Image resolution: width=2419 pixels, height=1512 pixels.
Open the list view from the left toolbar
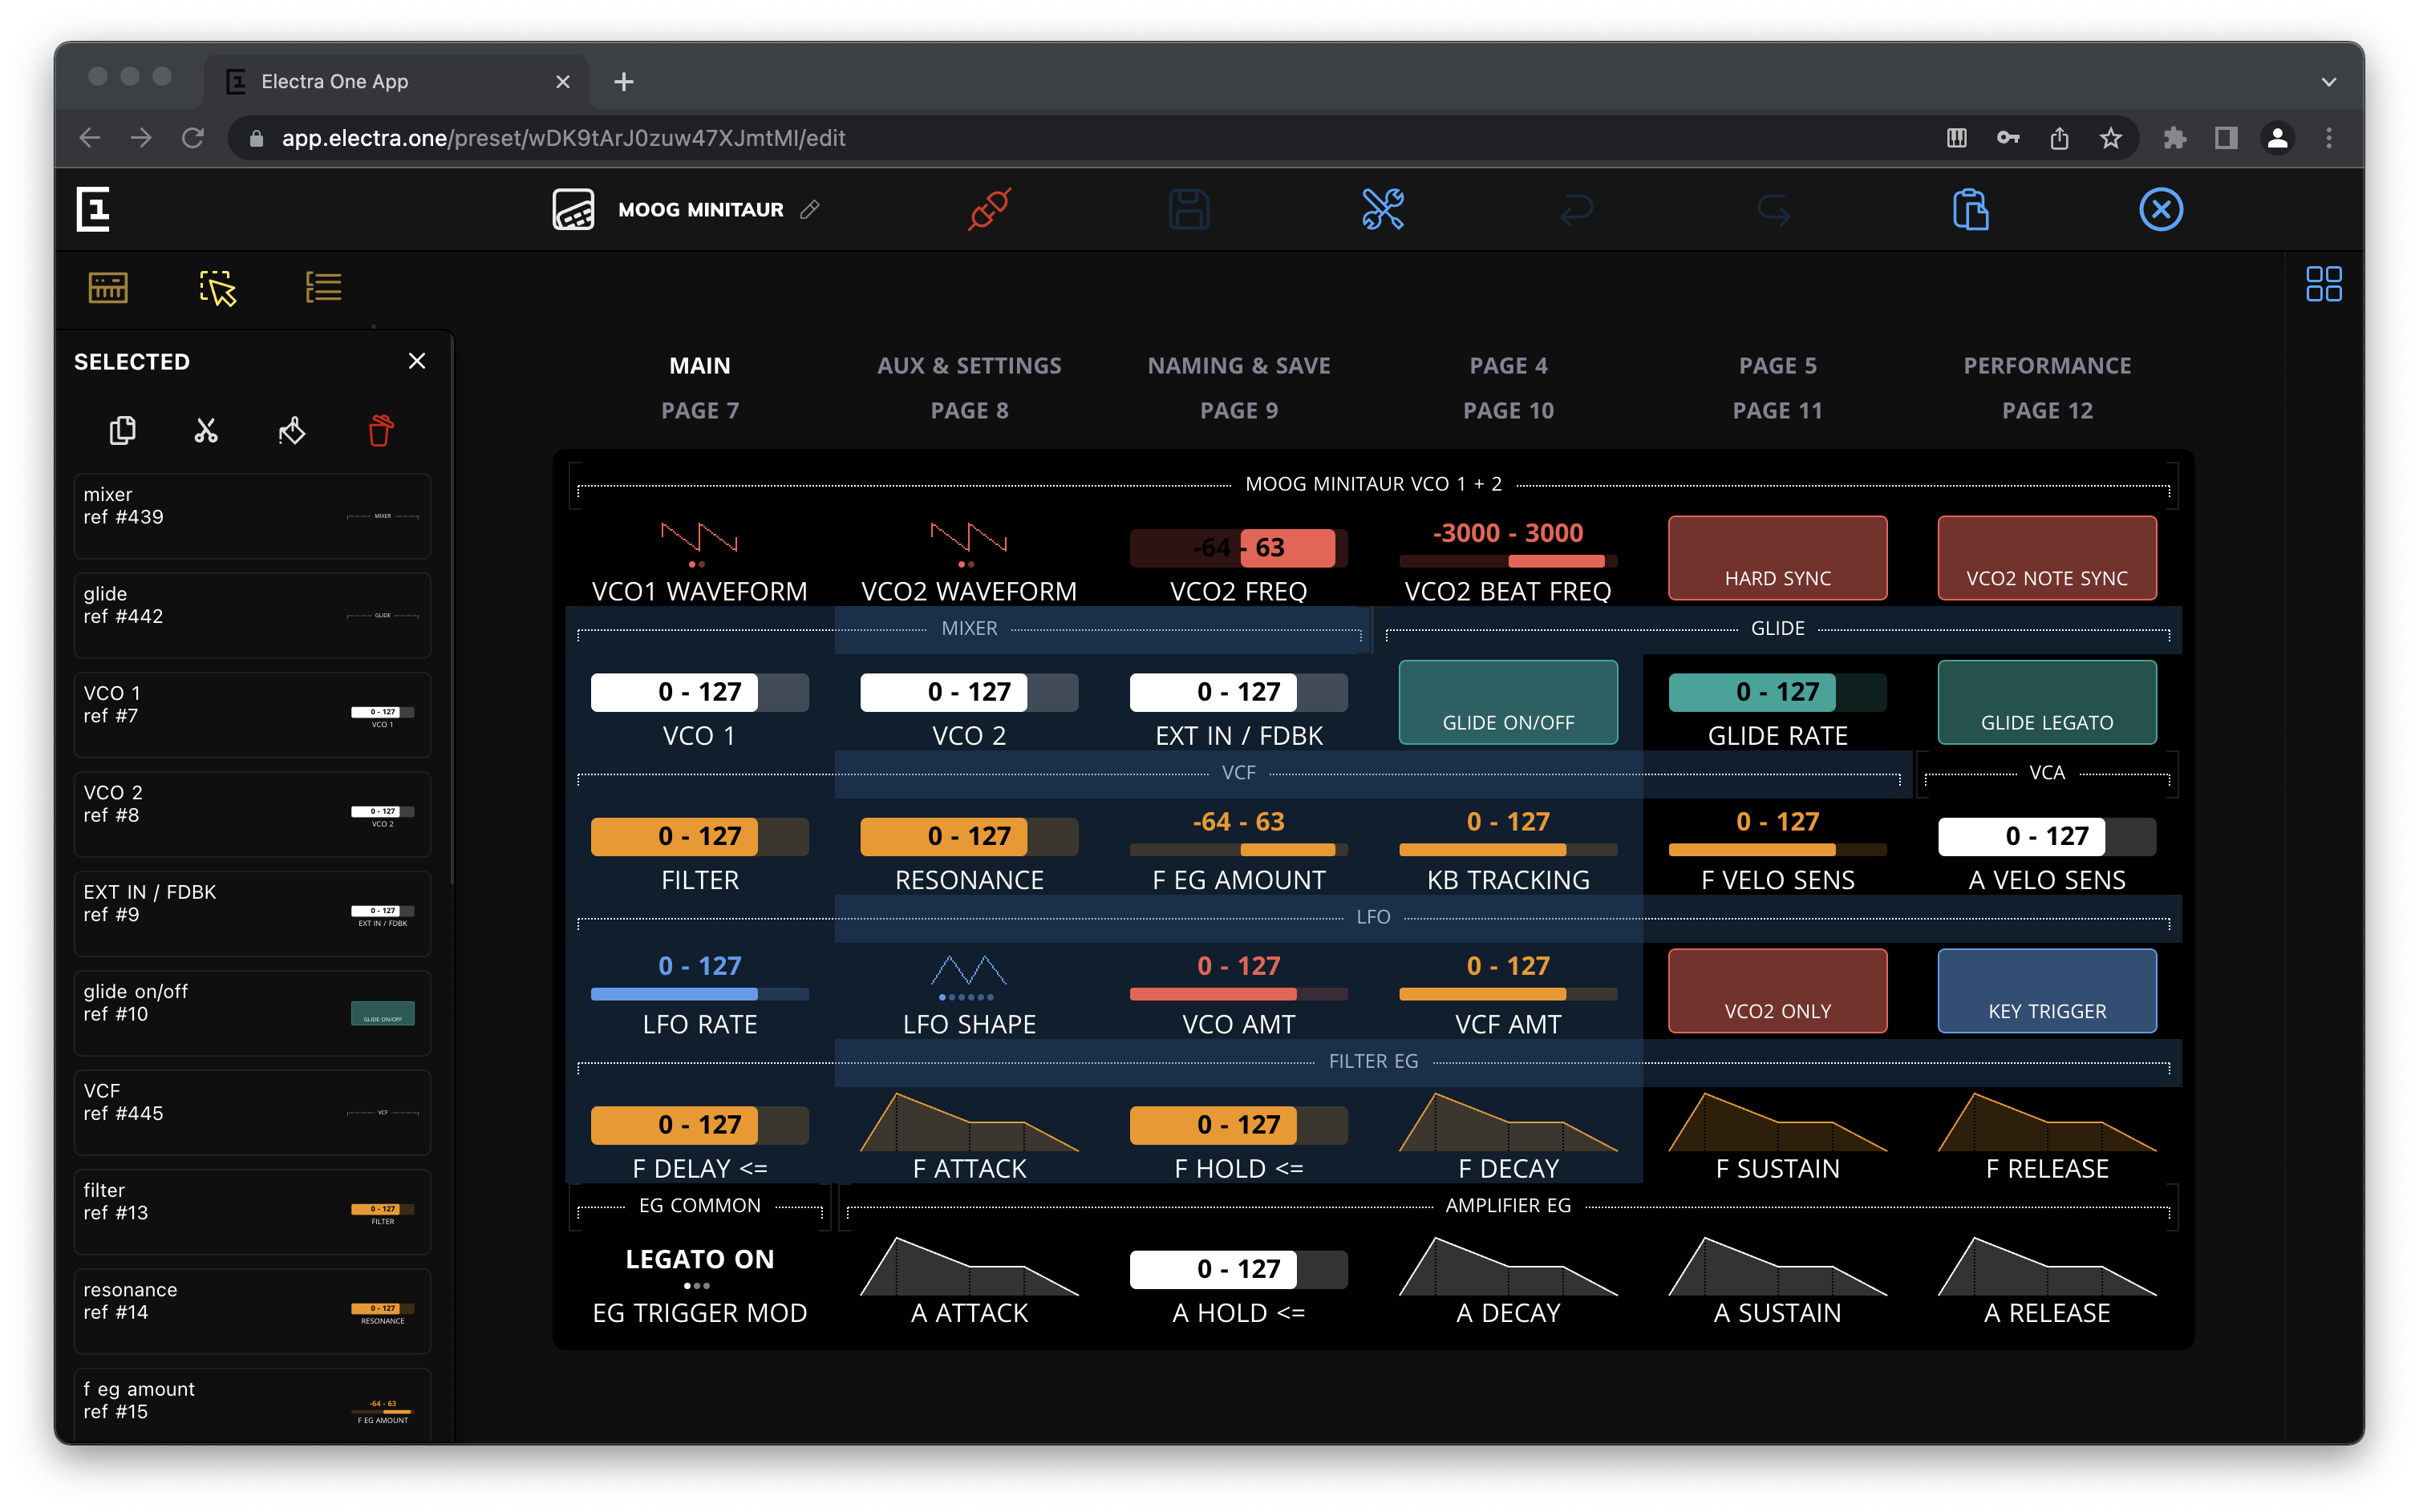point(323,287)
